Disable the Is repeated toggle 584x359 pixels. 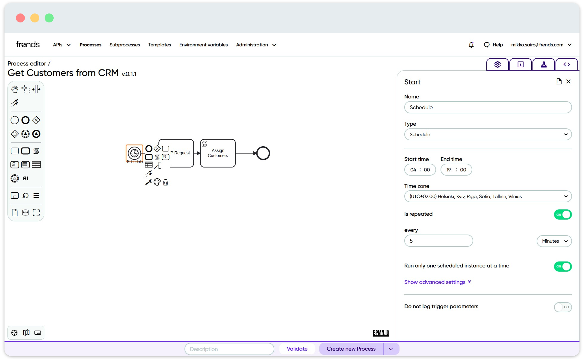coord(563,214)
